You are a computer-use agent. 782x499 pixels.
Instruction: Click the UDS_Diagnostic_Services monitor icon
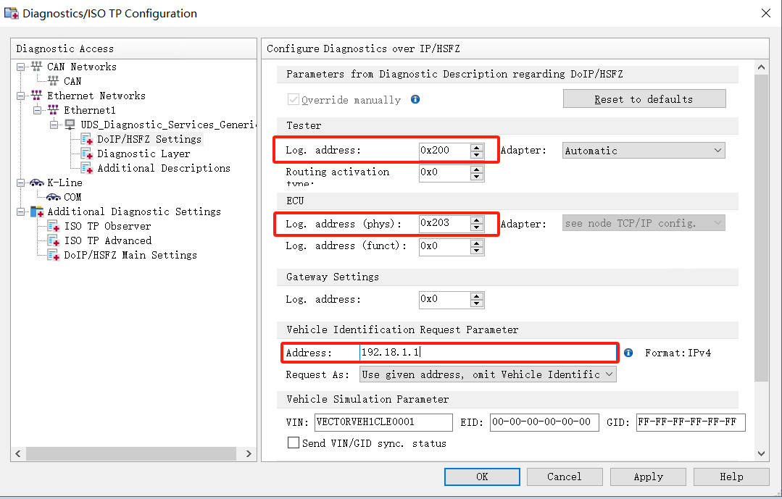tap(70, 125)
